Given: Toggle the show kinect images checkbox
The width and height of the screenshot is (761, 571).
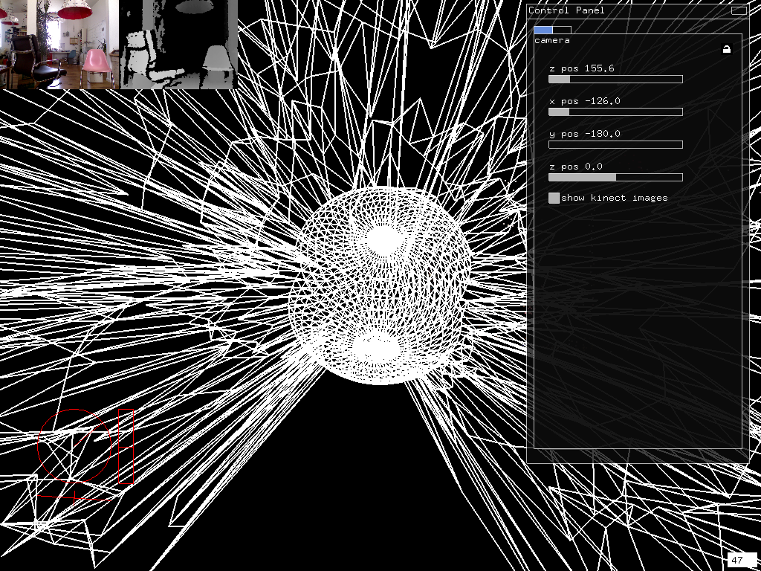Looking at the screenshot, I should [554, 198].
